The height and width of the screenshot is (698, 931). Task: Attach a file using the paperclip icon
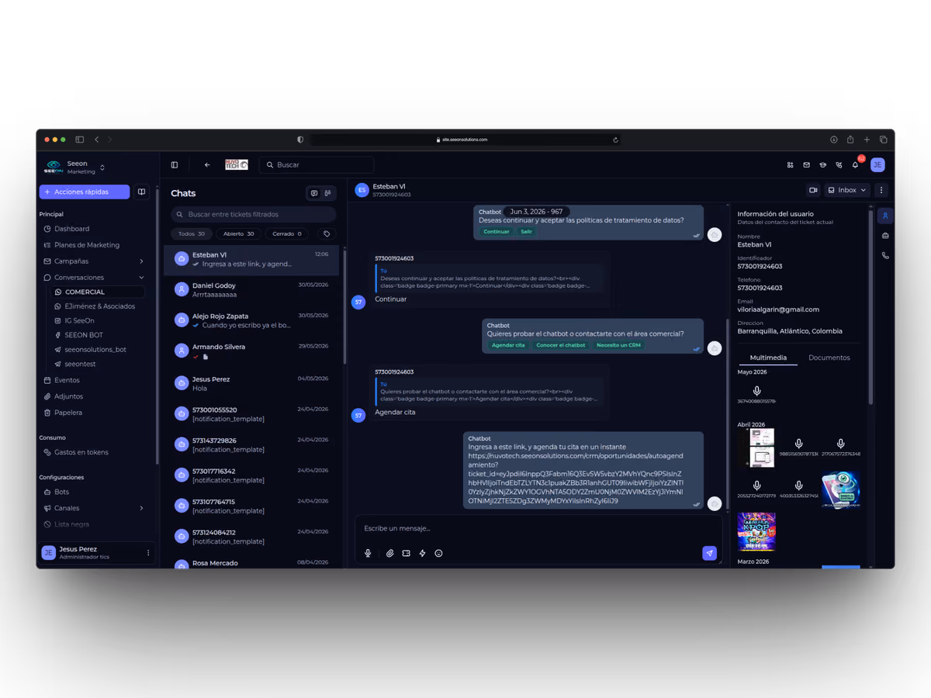390,553
